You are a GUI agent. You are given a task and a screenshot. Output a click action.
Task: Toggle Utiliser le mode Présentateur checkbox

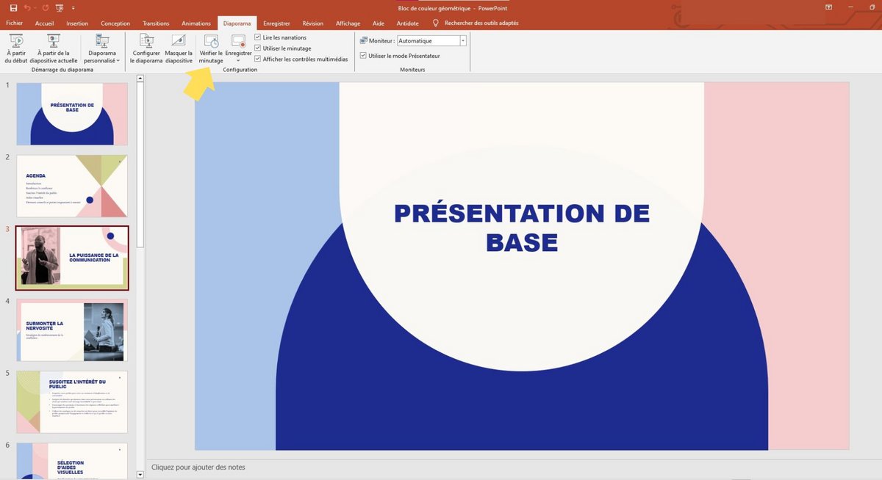(363, 55)
